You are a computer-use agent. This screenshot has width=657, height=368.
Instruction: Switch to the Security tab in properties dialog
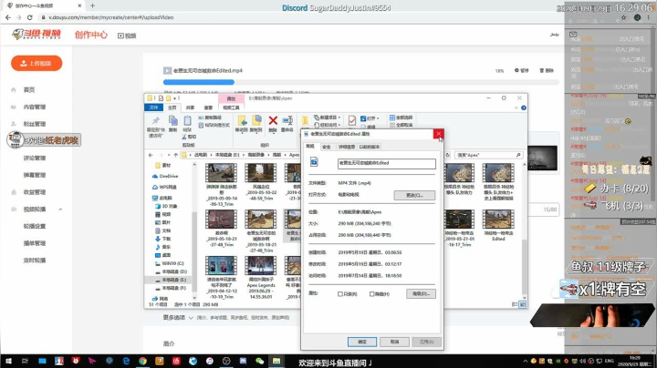[327, 147]
